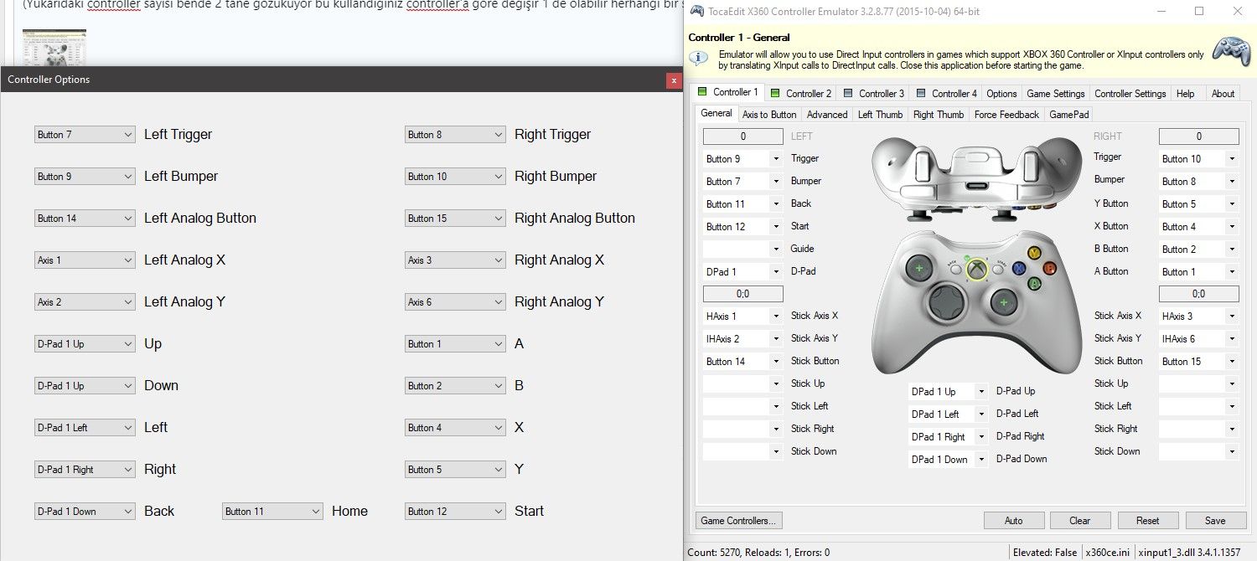Click the green status icon on Controller 1 tab
The height and width of the screenshot is (561, 1257).
(701, 92)
